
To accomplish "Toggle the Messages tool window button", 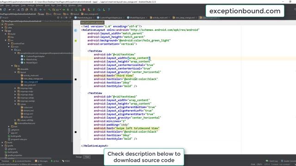I will (x=41, y=161).
